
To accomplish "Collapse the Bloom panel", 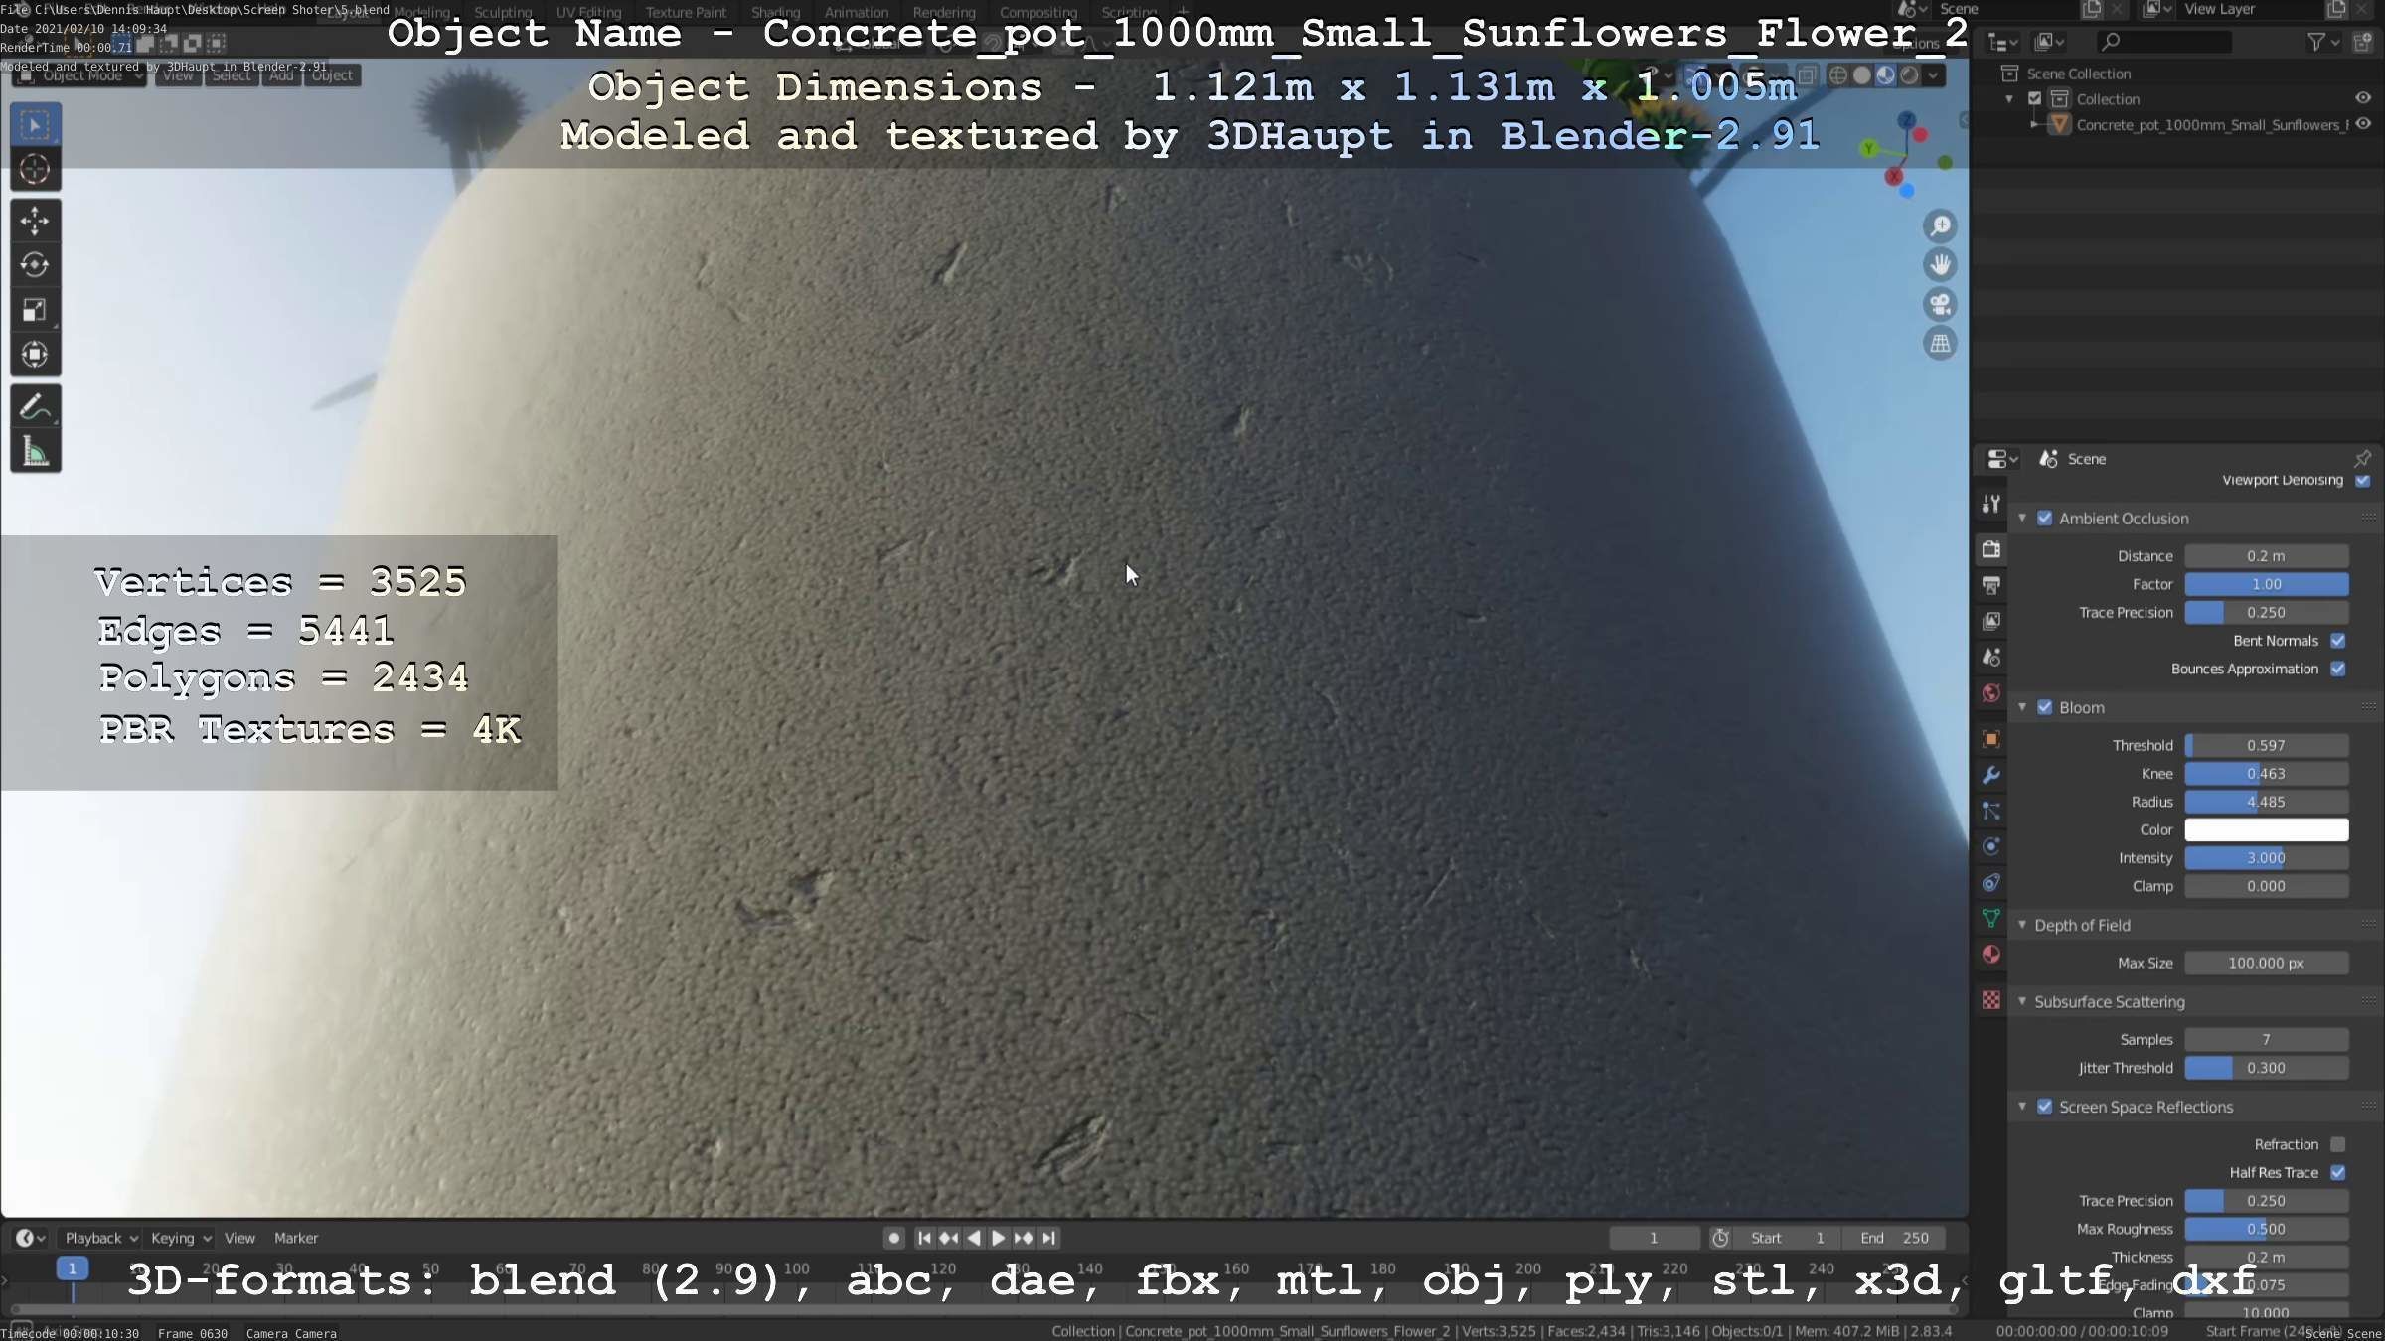I will click(x=2022, y=707).
